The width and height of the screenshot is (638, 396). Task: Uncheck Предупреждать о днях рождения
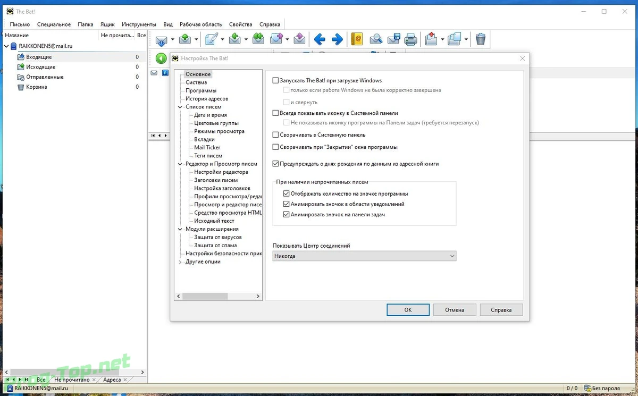click(275, 164)
